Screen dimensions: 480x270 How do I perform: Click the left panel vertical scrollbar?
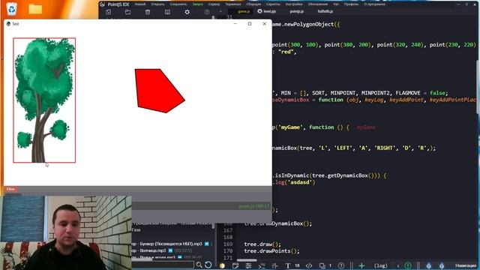(213, 226)
